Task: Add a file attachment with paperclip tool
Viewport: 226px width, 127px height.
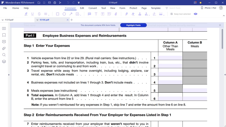Action: pos(116,14)
